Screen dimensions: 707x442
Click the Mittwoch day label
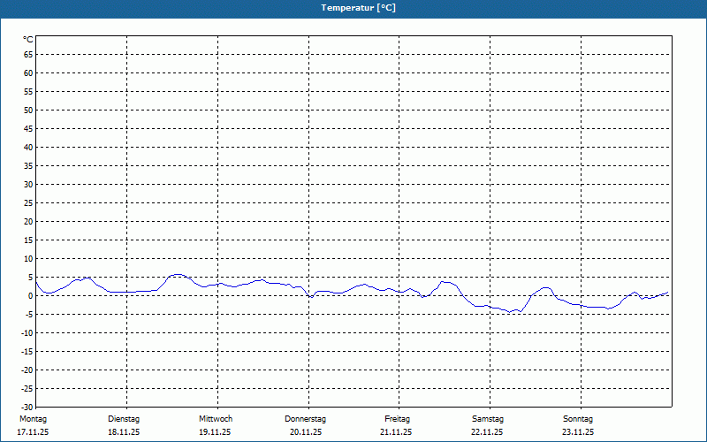point(216,419)
